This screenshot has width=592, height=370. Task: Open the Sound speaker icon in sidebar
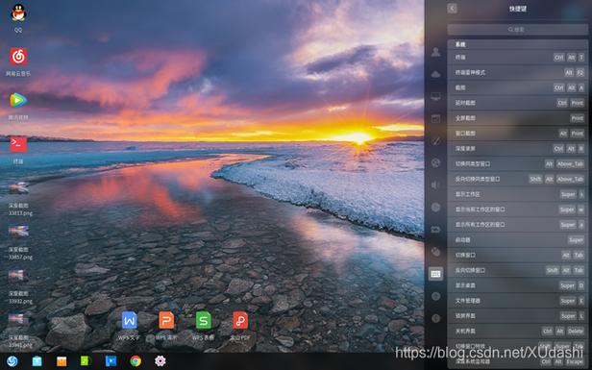pyautogui.click(x=435, y=185)
